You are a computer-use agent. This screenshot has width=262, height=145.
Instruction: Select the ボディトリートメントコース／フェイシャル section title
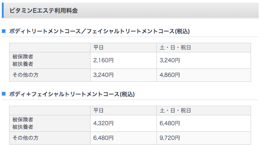[99, 31]
